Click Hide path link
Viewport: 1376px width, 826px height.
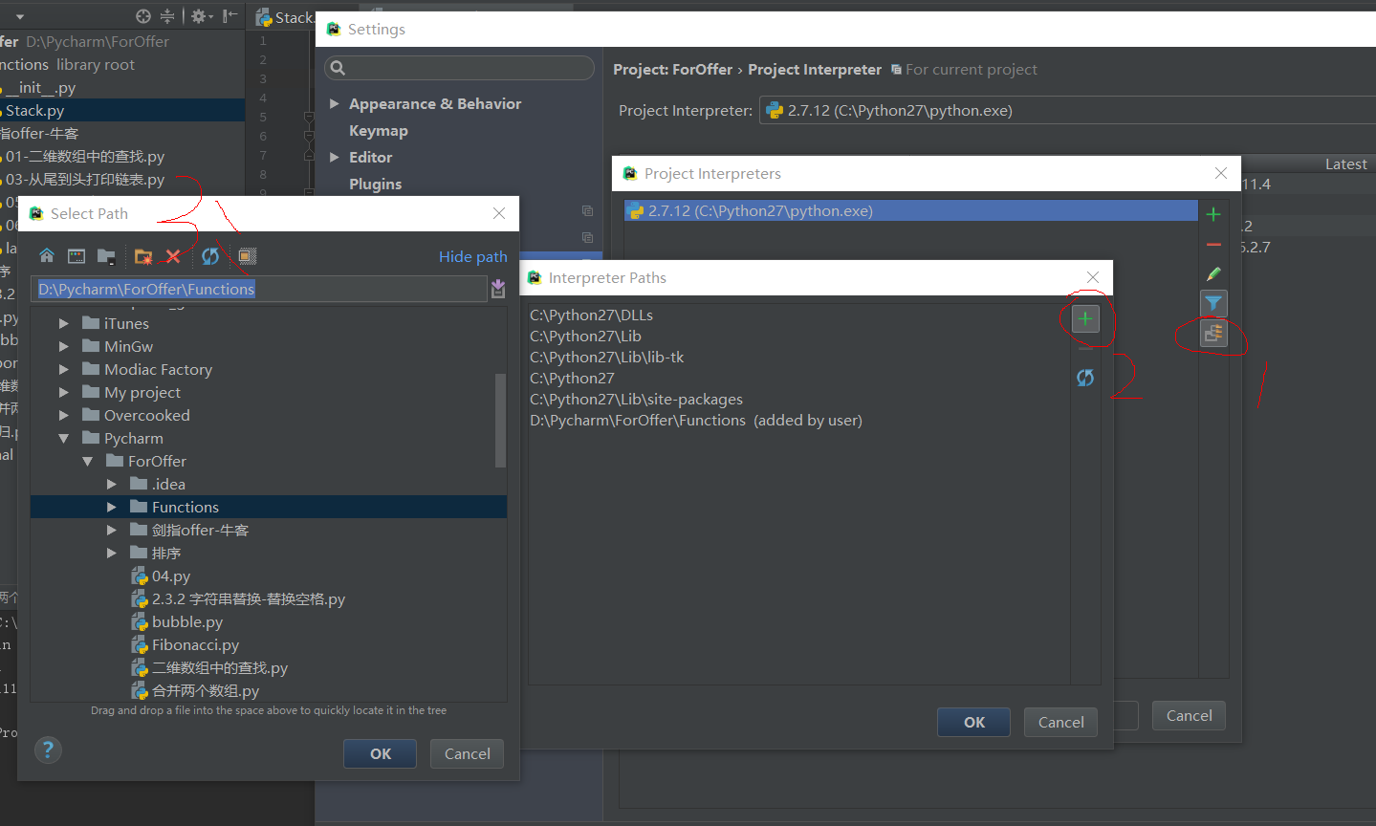click(x=473, y=256)
